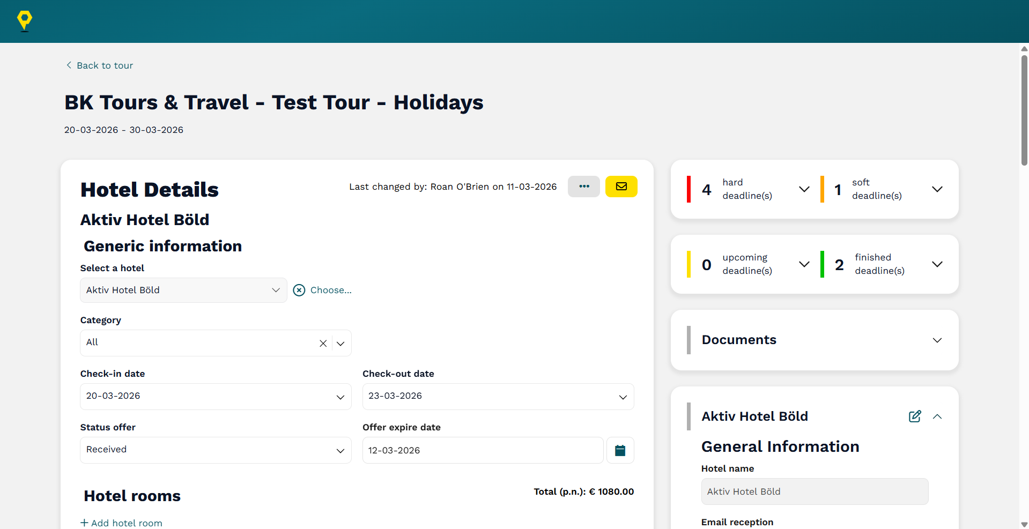Open the Check-in date dropdown
This screenshot has height=529, width=1029.
pyautogui.click(x=216, y=397)
